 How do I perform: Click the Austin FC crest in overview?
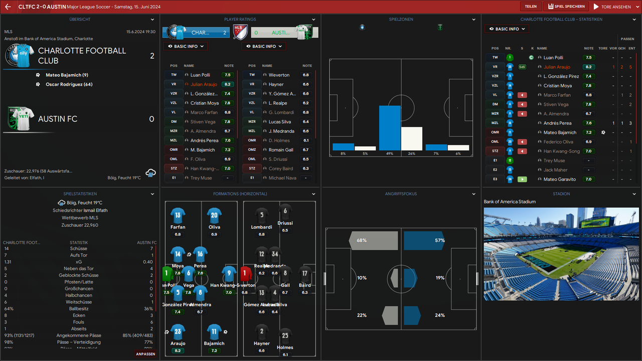pos(20,119)
